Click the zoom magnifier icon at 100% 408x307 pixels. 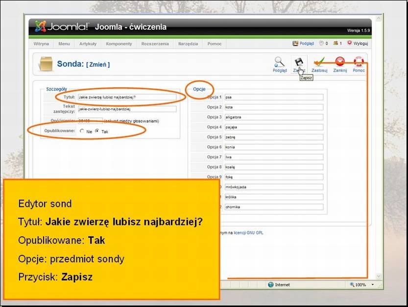[x=352, y=284]
